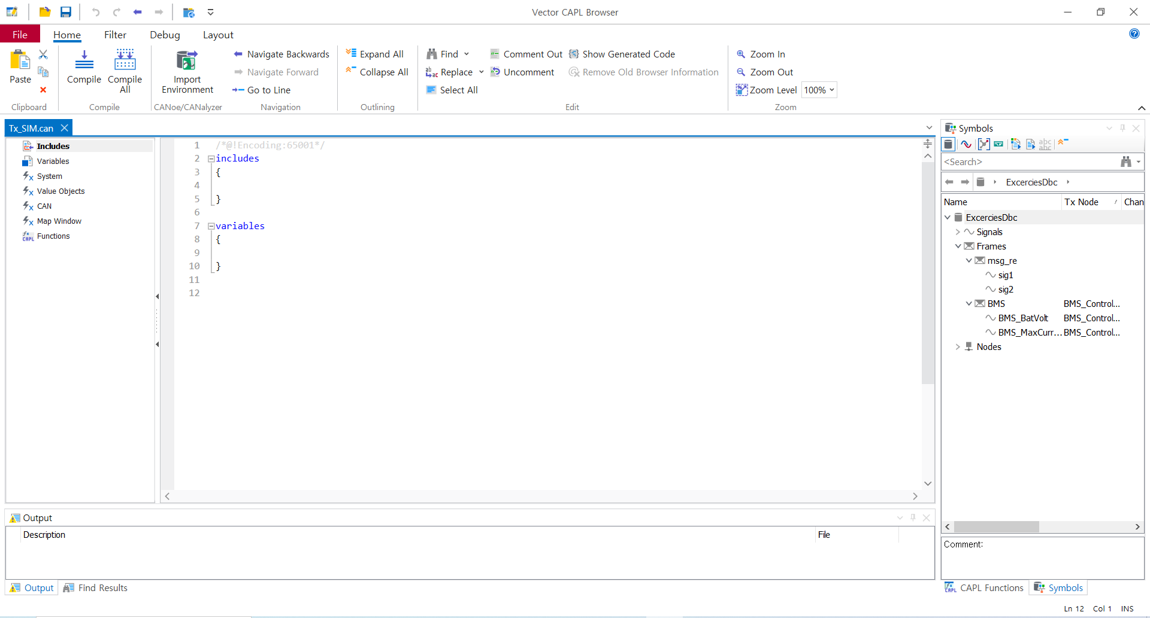Click Go to Line button
Viewport: 1150px width, 618px height.
[x=262, y=90]
